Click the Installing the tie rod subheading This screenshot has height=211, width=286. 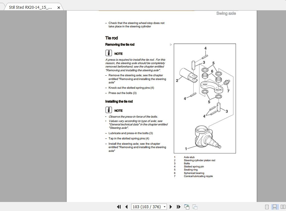click(x=119, y=101)
